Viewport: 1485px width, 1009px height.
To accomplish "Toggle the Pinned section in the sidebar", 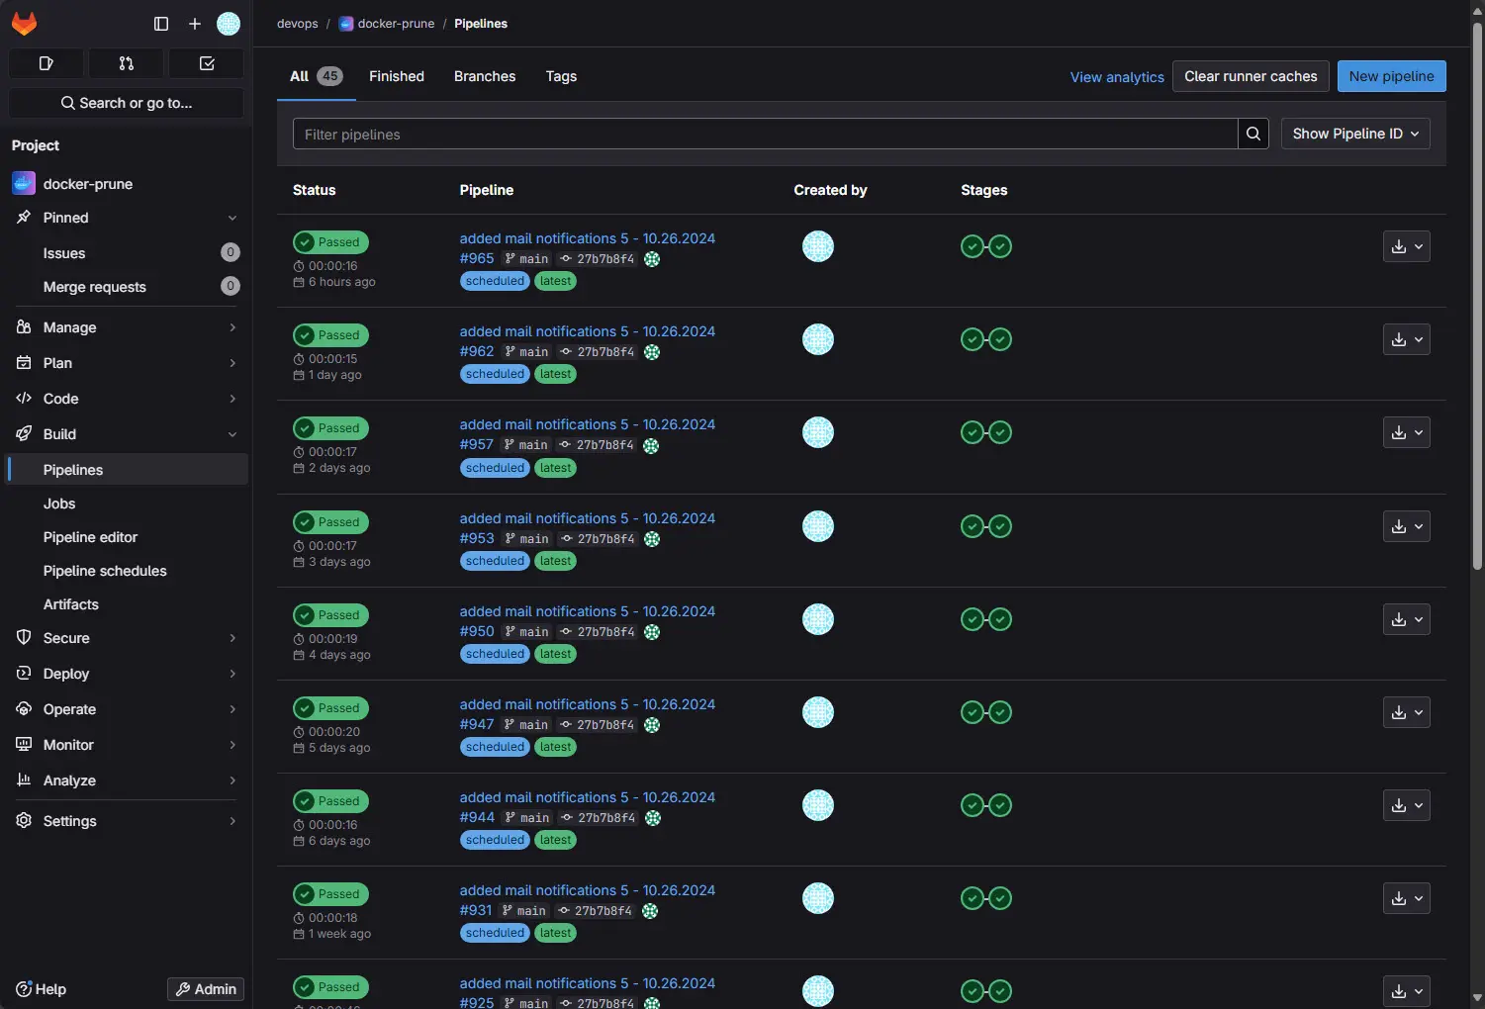I will (232, 218).
